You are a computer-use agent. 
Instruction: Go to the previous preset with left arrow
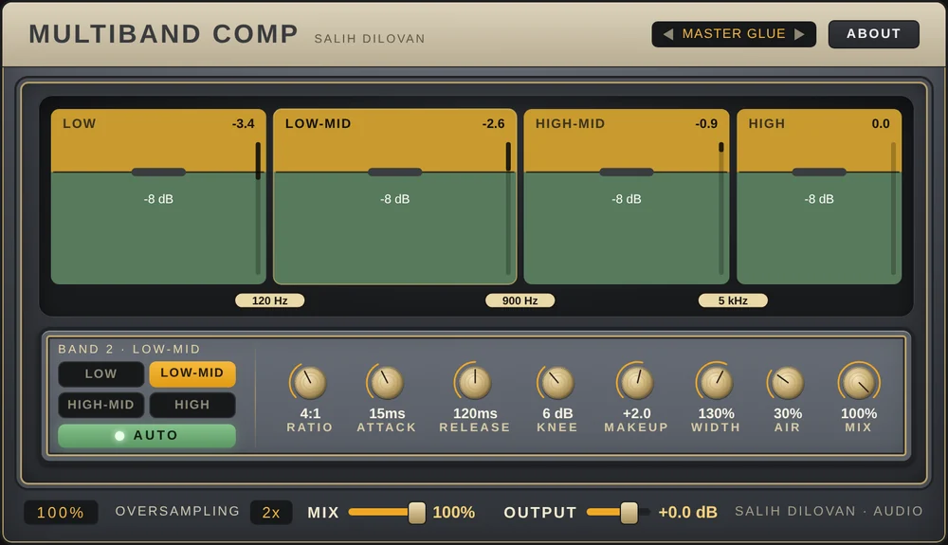pyautogui.click(x=668, y=34)
